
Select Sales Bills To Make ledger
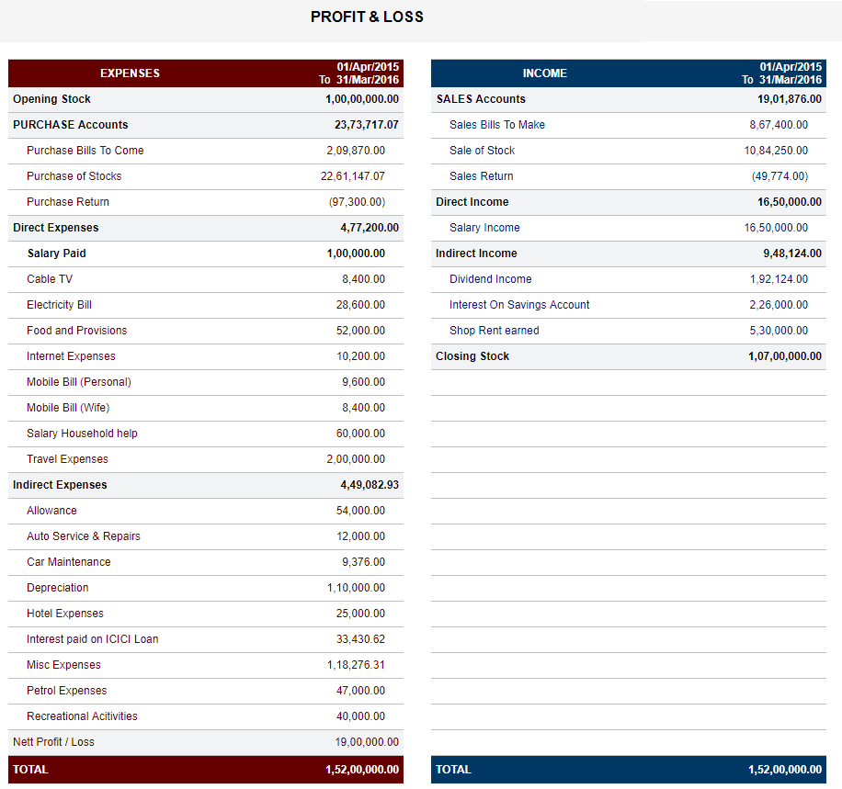coord(497,125)
